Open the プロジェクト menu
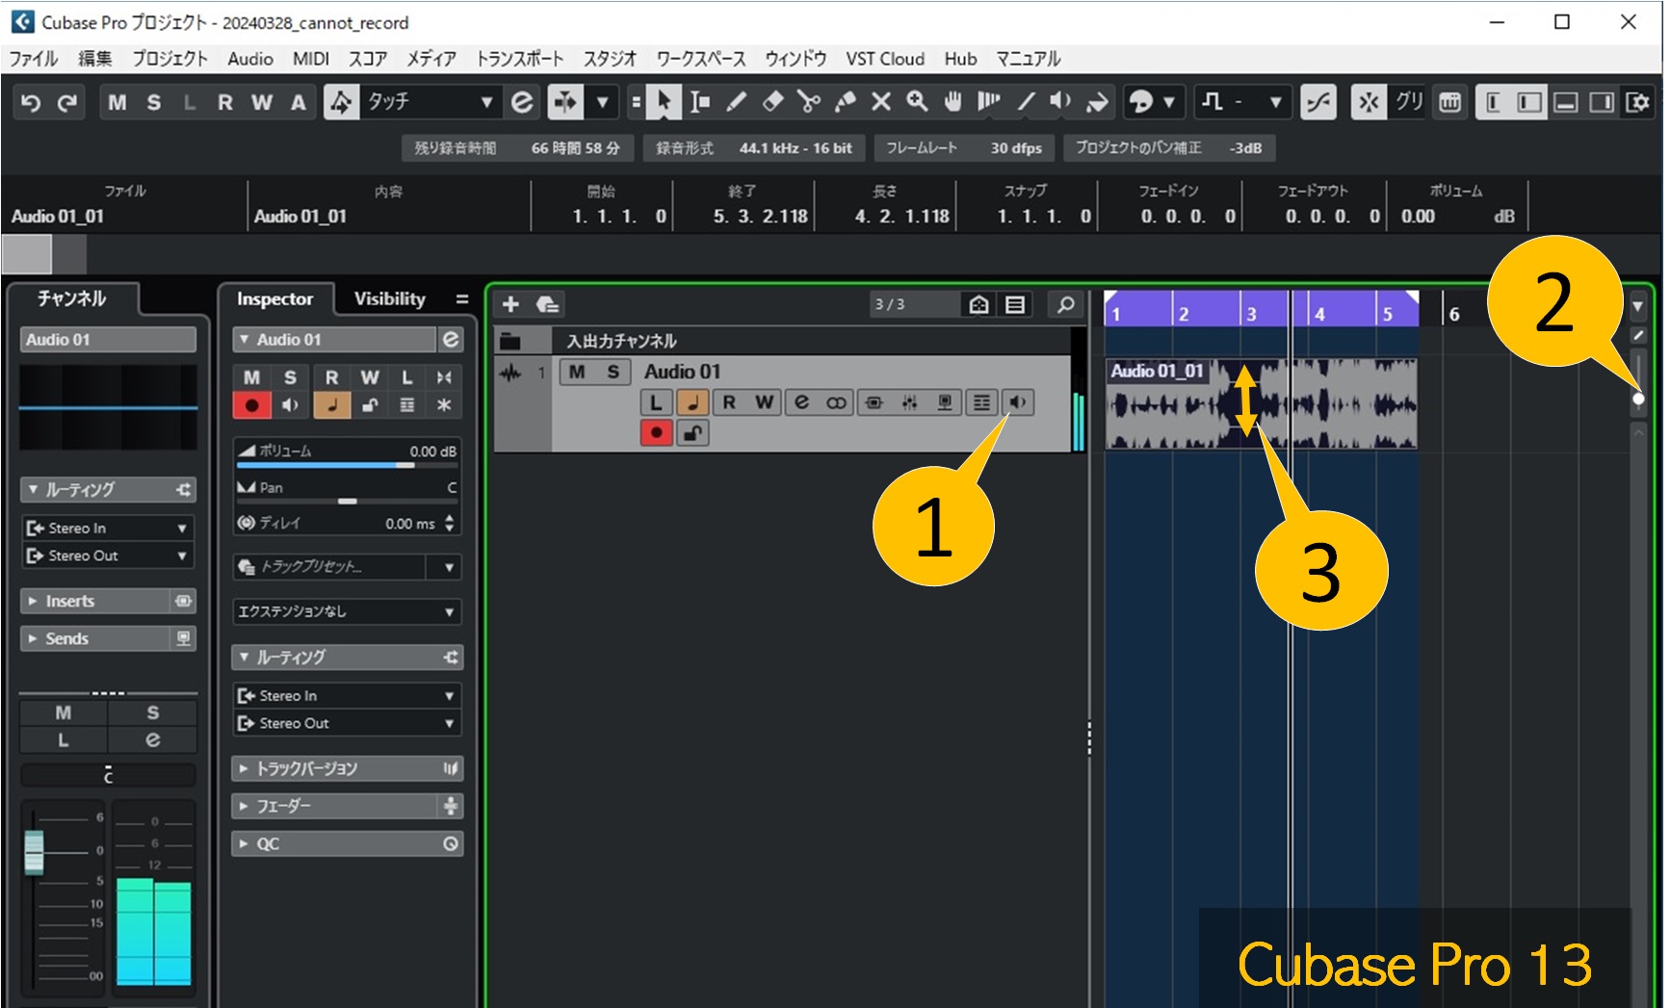Image resolution: width=1670 pixels, height=1008 pixels. pyautogui.click(x=170, y=59)
